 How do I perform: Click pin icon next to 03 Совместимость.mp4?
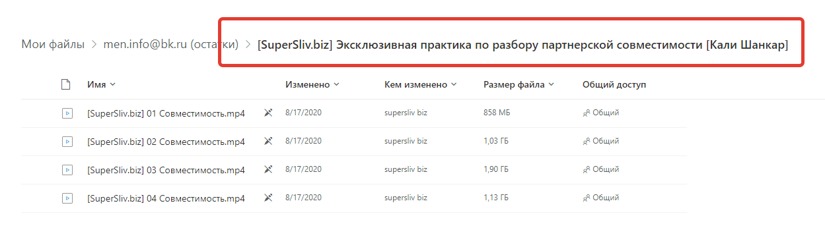(268, 169)
